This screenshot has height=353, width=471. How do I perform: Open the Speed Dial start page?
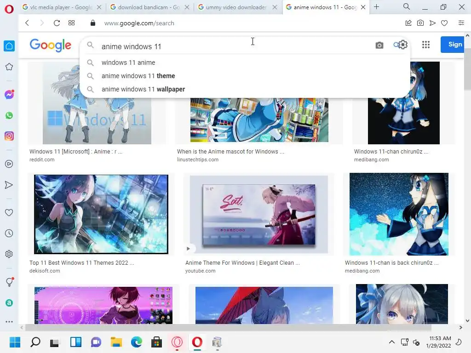(71, 23)
